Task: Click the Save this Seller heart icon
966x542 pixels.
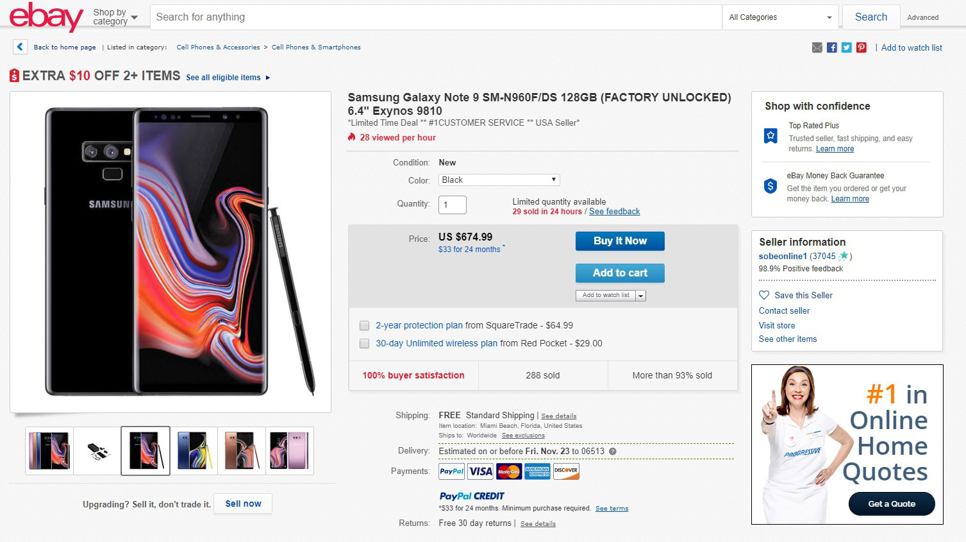Action: coord(764,295)
